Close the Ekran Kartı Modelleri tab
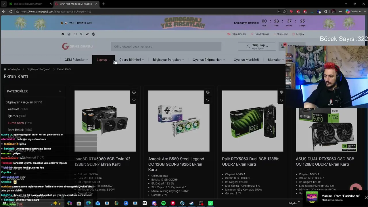 pos(96,4)
